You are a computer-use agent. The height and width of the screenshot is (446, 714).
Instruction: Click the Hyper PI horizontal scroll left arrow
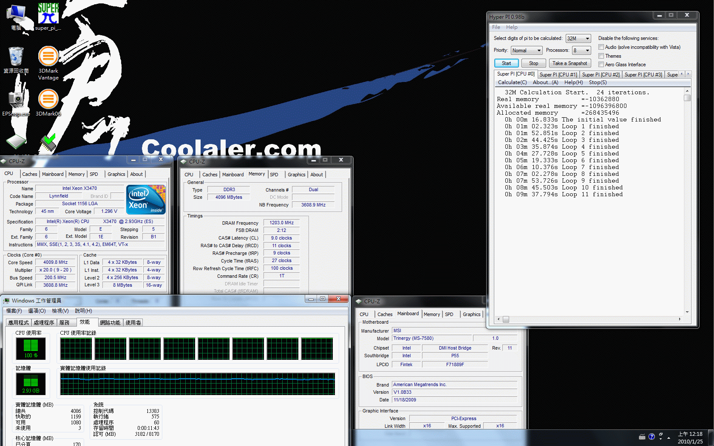(499, 319)
